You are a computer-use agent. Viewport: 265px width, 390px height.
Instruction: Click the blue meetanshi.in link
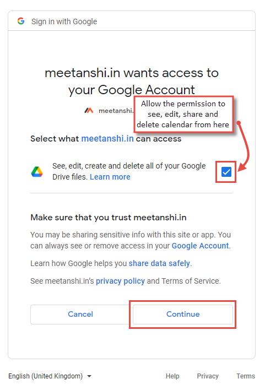[x=107, y=139]
